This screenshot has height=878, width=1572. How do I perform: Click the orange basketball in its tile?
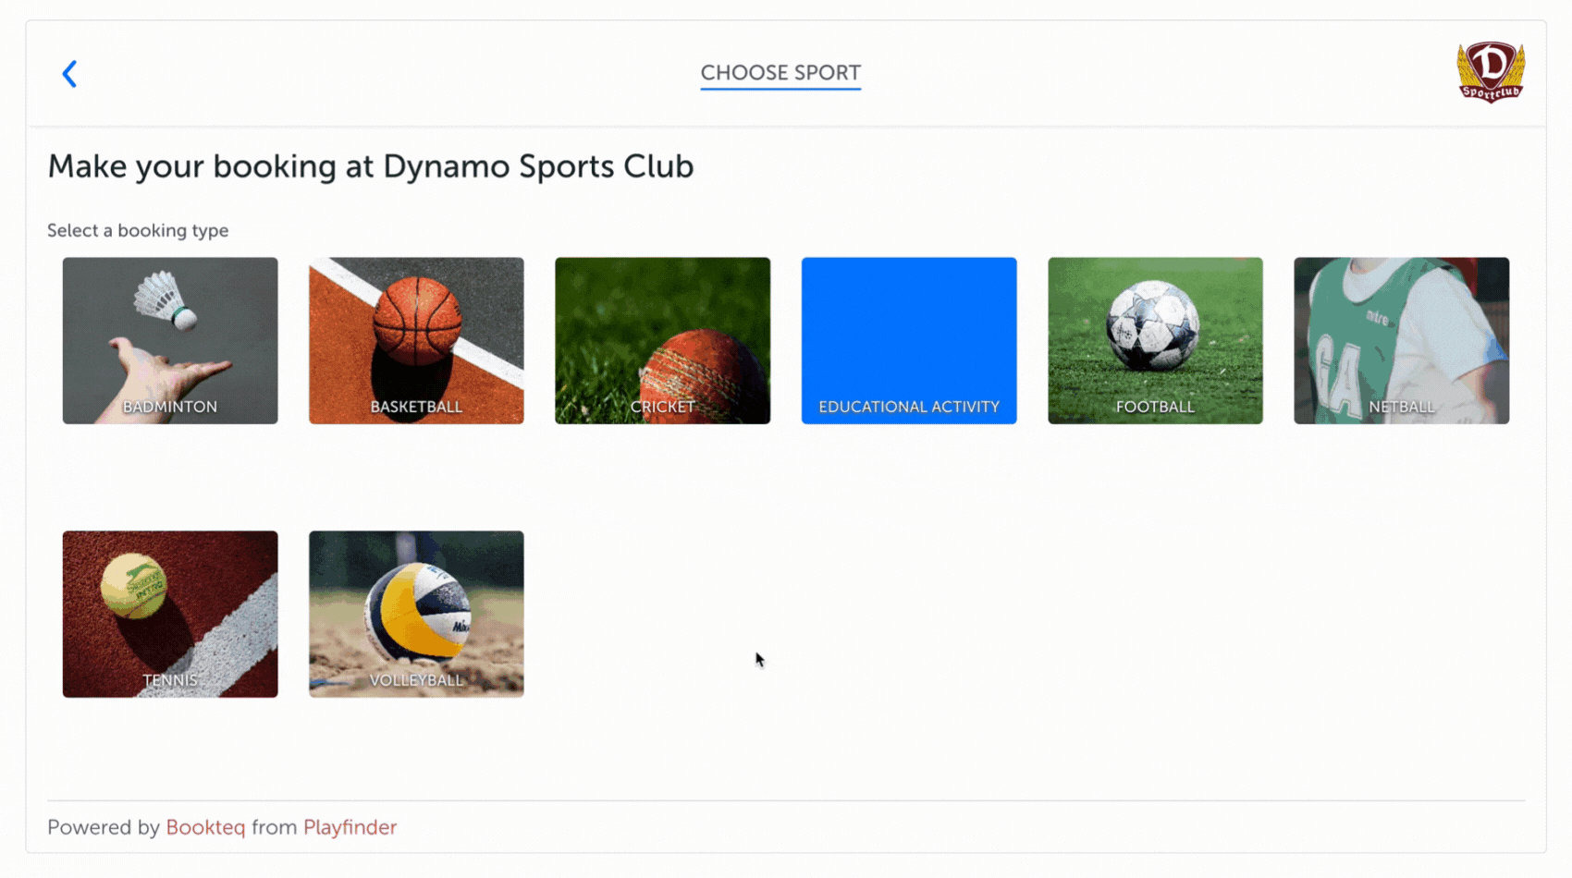(x=417, y=321)
